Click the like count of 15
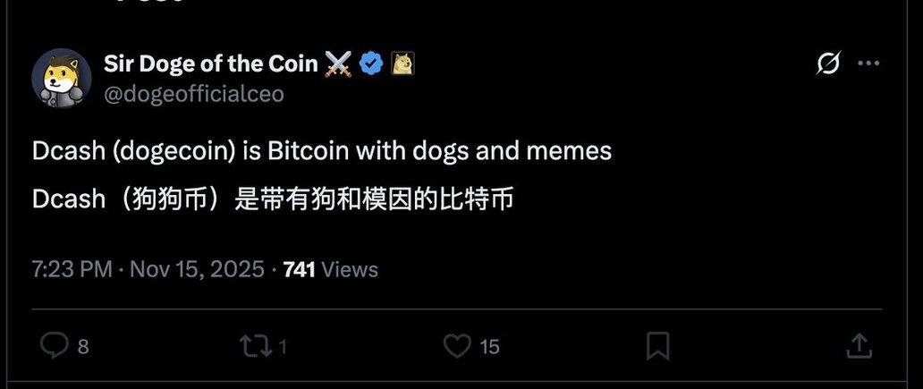The width and height of the screenshot is (923, 389). pos(489,347)
